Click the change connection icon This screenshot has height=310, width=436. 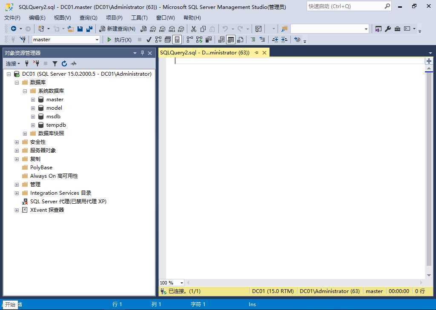tap(23, 40)
